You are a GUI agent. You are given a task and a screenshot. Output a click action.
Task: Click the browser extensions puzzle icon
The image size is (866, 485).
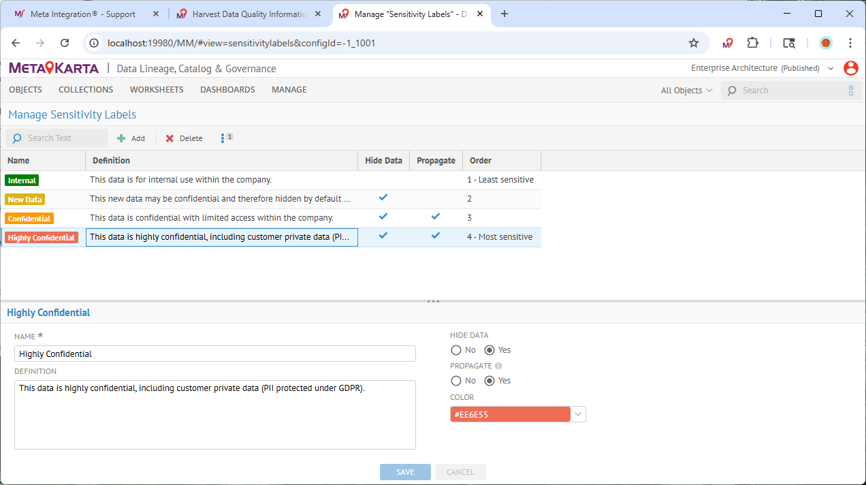(x=752, y=42)
